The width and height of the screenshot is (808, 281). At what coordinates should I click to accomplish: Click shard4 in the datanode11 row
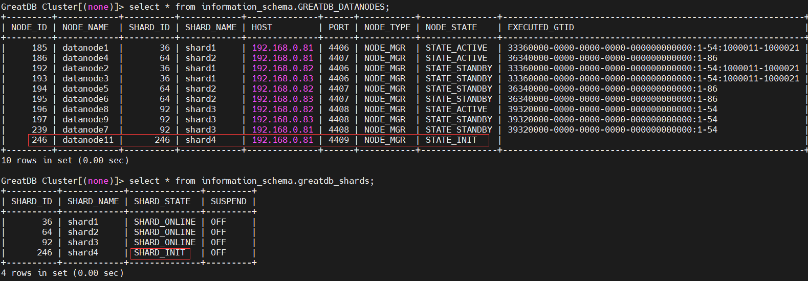pyautogui.click(x=201, y=140)
